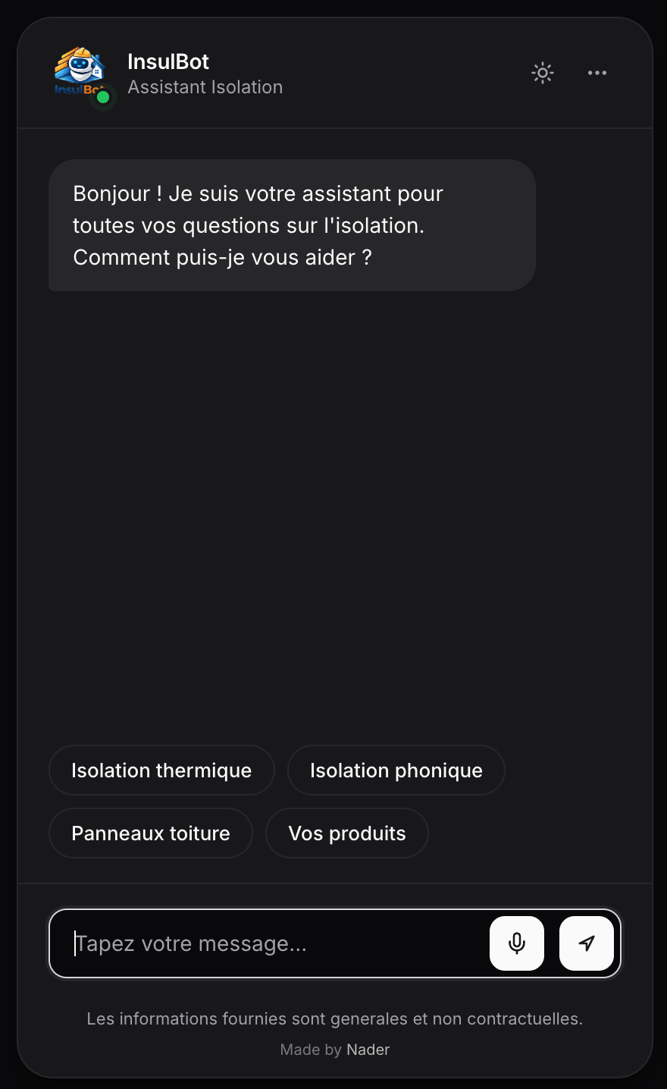Choose the "Isolation phonique" quick reply

(396, 770)
